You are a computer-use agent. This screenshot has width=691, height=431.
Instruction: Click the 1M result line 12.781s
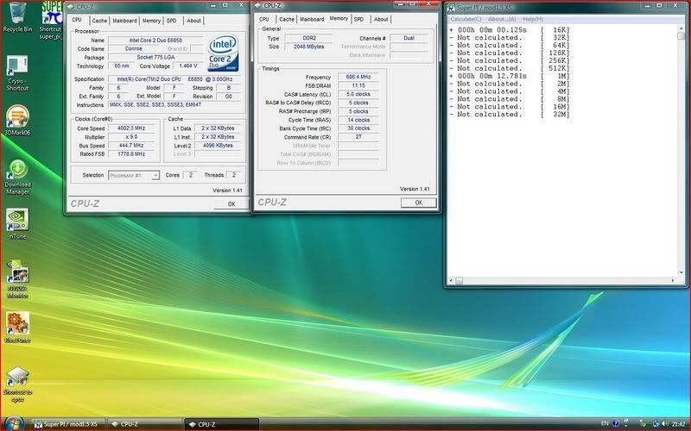click(510, 76)
